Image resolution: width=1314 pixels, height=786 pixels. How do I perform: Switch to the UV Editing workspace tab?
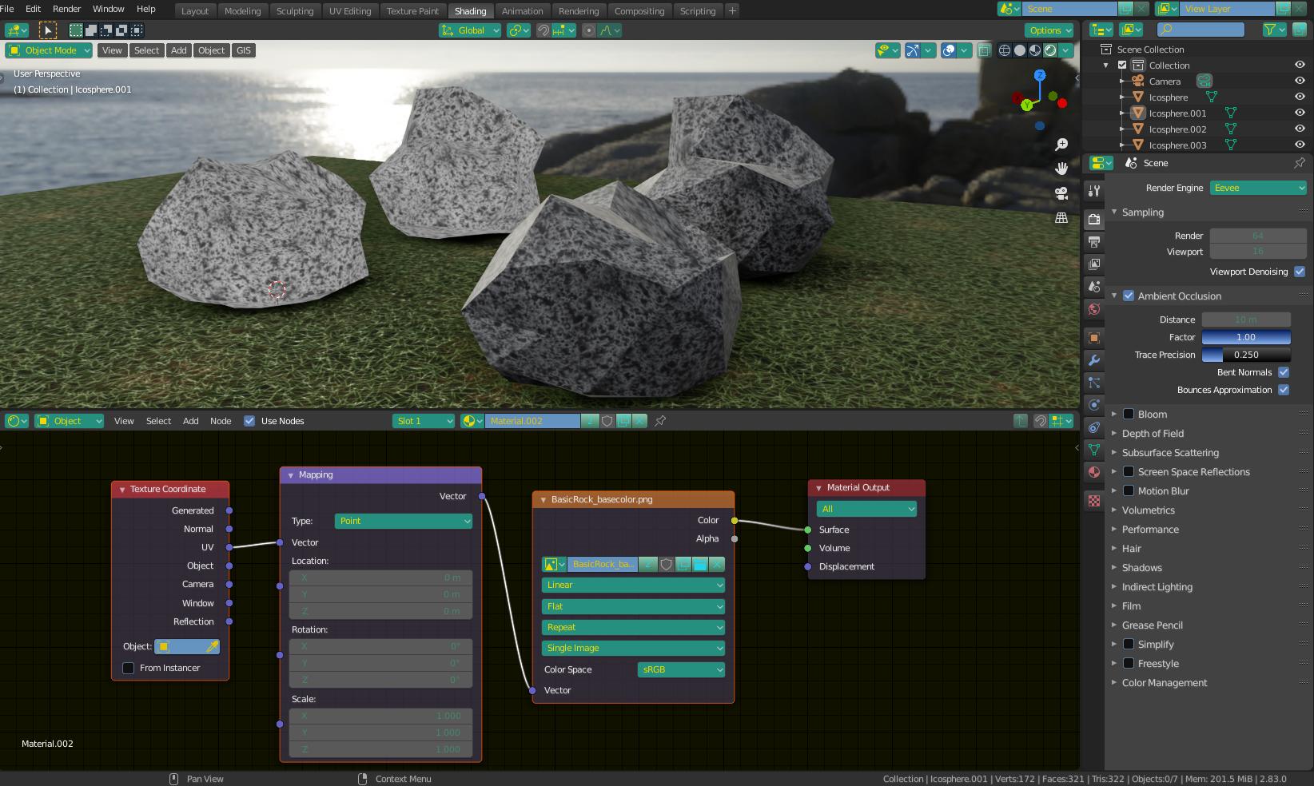[350, 11]
